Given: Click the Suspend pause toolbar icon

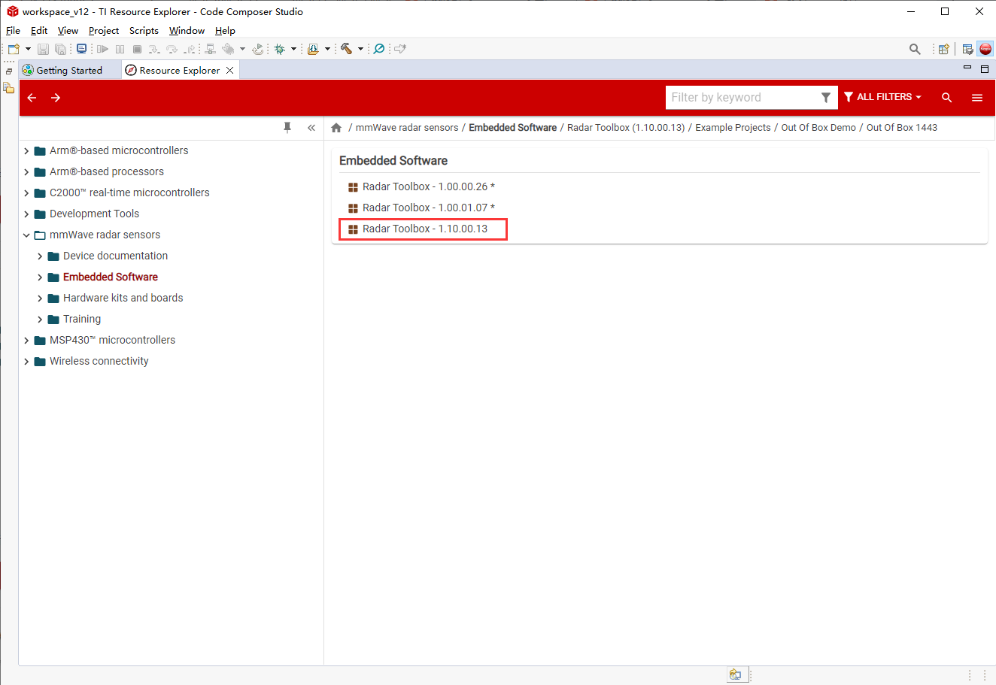Looking at the screenshot, I should (120, 49).
